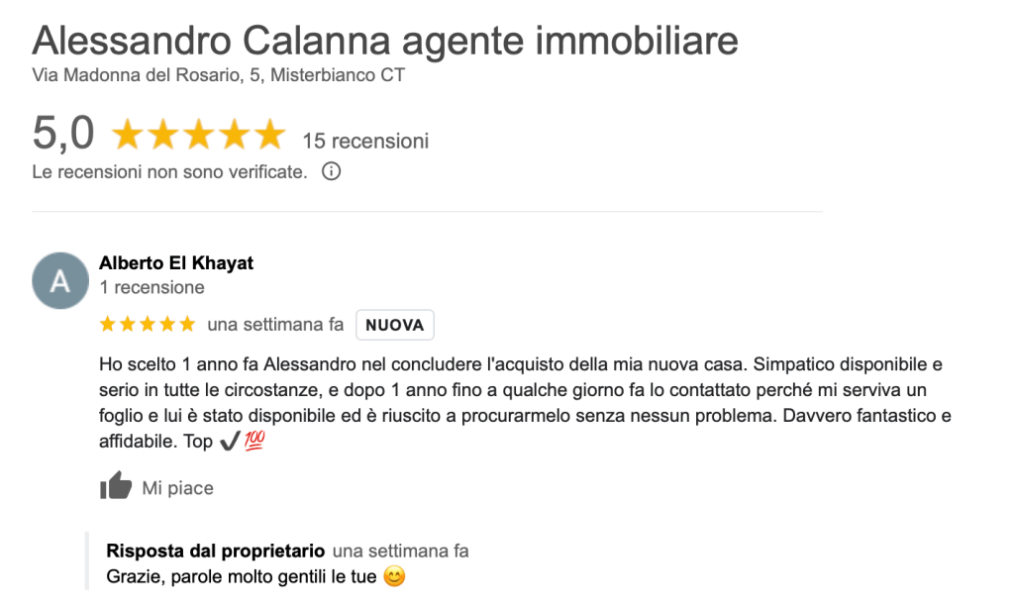This screenshot has height=607, width=1014.
Task: Click the 5,0 rating score
Action: pyautogui.click(x=63, y=134)
